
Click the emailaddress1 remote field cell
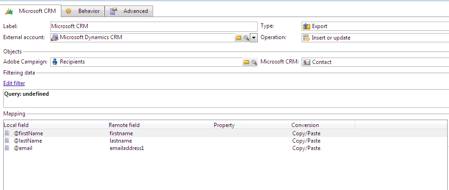coord(127,148)
